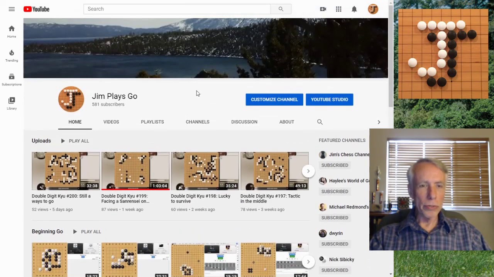This screenshot has height=277, width=494.
Task: Switch to the Discussion tab
Action: tap(244, 122)
